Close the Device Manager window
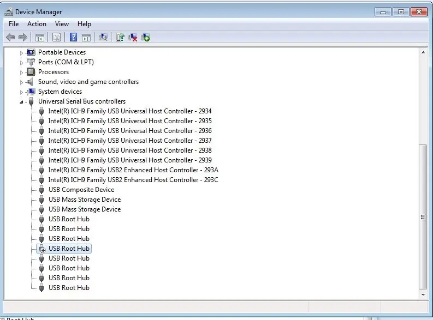Screen dimensions: 433x320 [419, 12]
